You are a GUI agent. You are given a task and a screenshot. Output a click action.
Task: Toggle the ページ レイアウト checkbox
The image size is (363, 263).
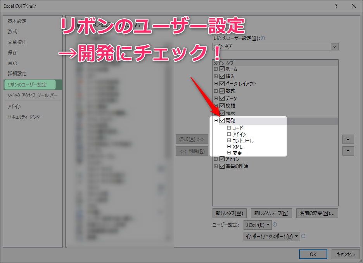tap(222, 83)
